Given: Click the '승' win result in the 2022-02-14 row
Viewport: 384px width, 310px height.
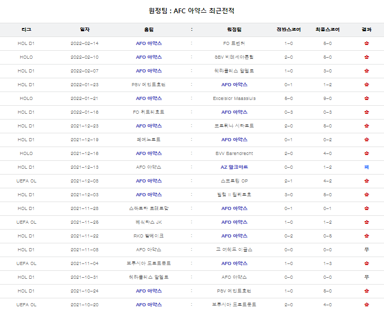Looking at the screenshot, I should (367, 43).
